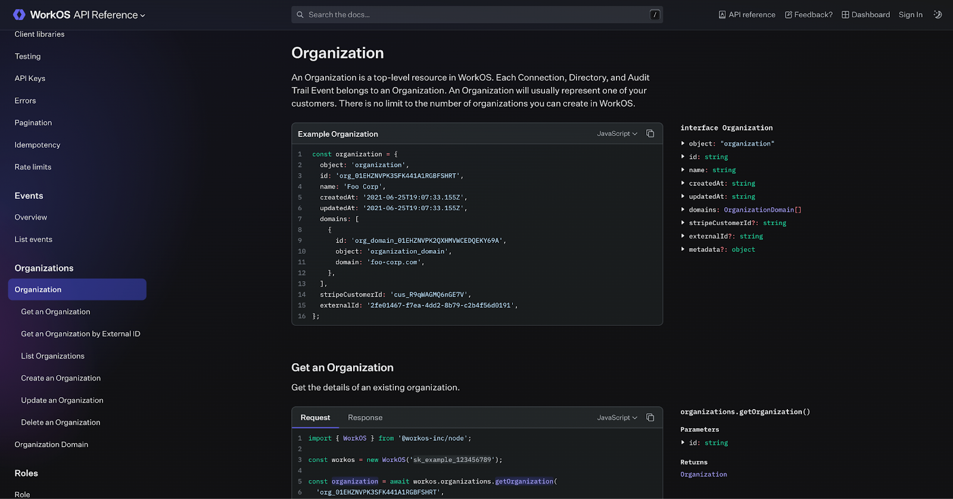Expand the stripeCustomerId property details
Image resolution: width=953 pixels, height=499 pixels.
tap(683, 223)
